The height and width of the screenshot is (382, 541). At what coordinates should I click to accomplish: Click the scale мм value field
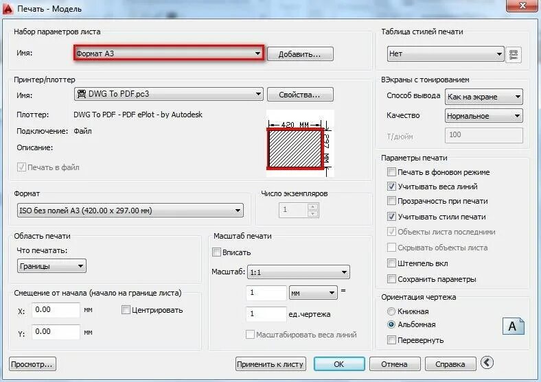(x=266, y=293)
